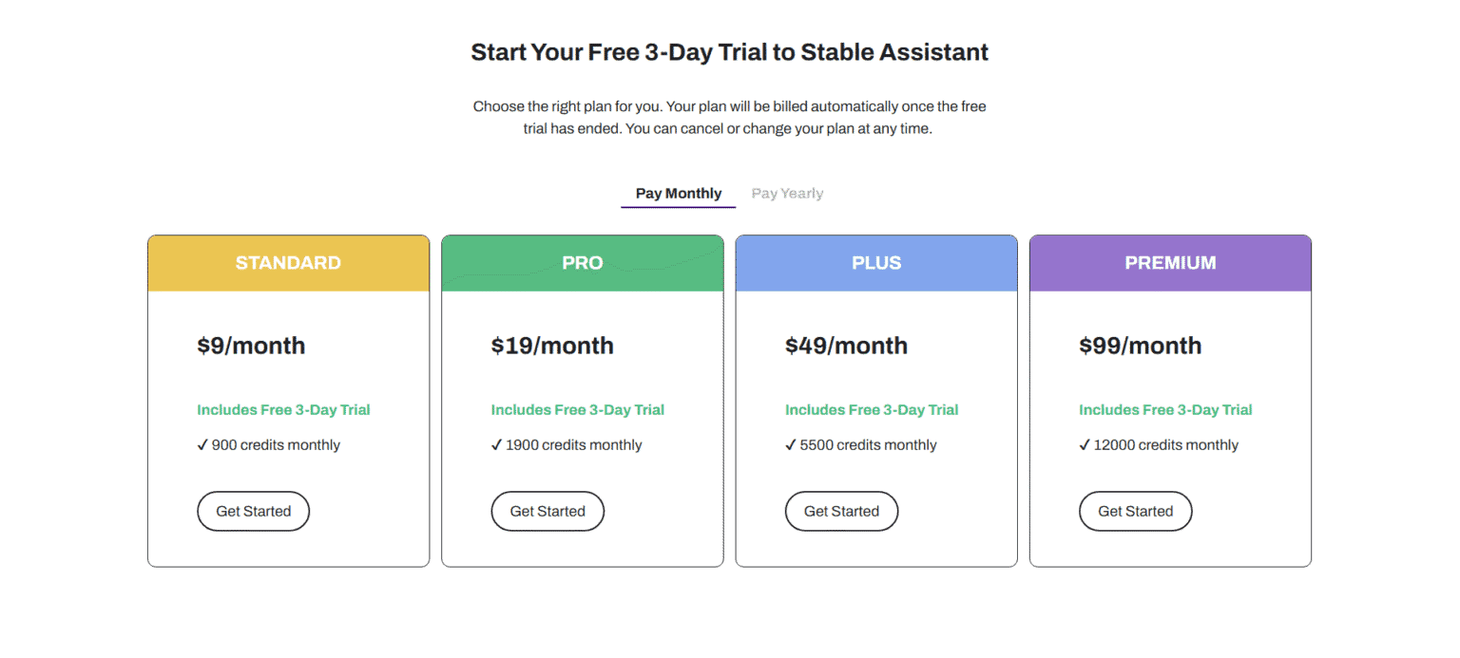Click the Standard plan's Includes Free 3-Day Trial text
The width and height of the screenshot is (1460, 658).
click(283, 410)
